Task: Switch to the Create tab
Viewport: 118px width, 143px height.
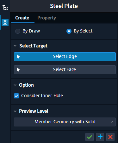Action: 22,18
